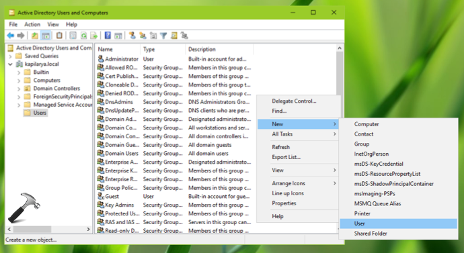The image size is (464, 253).
Task: Click the tree pane's scroll right arrow
Action: click(x=88, y=229)
